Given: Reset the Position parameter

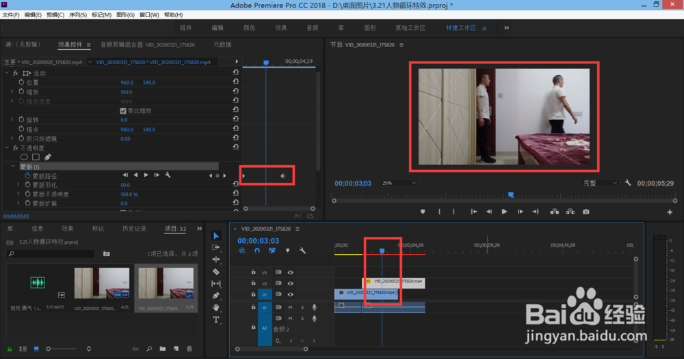Looking at the screenshot, I should (x=235, y=81).
